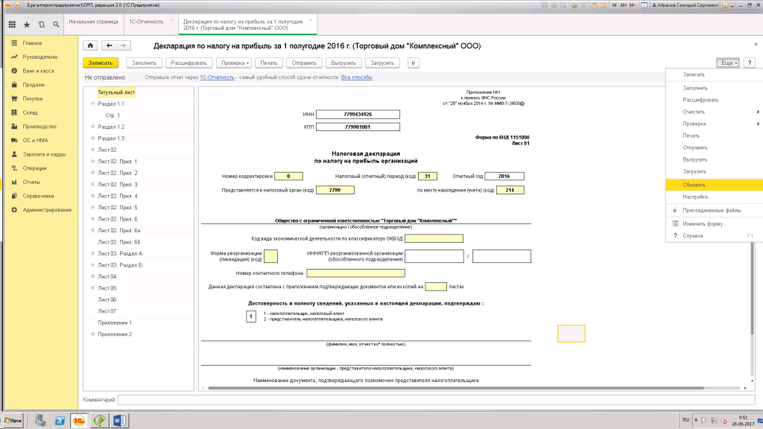This screenshot has height=429, width=763.
Task: Click the yellow Записать button
Action: 101,63
